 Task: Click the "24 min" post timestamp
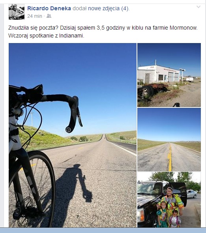[35, 16]
